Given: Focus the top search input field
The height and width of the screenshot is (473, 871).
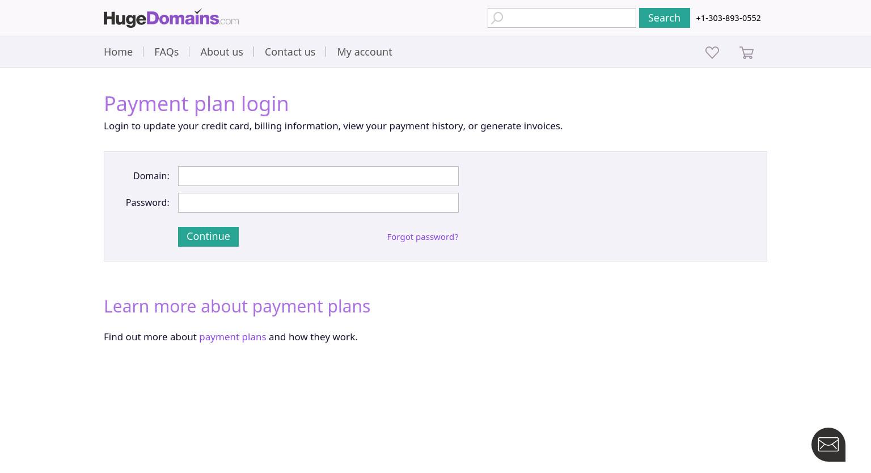Looking at the screenshot, I should point(562,18).
